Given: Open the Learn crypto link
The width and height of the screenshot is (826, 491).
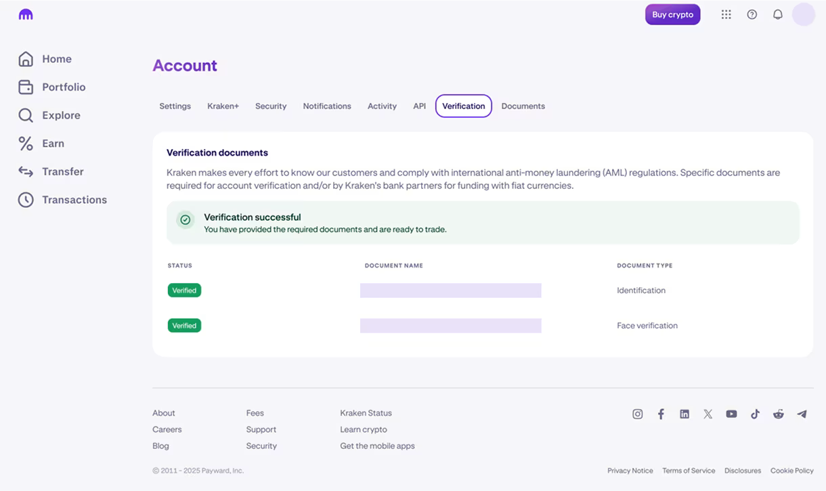Looking at the screenshot, I should pyautogui.click(x=364, y=429).
